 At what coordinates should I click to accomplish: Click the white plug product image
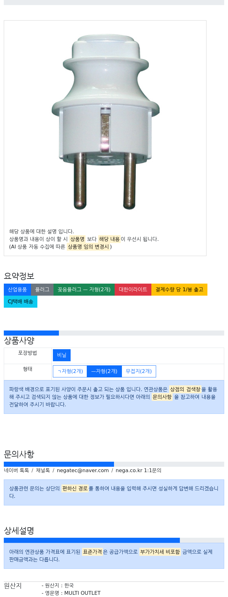(105, 122)
